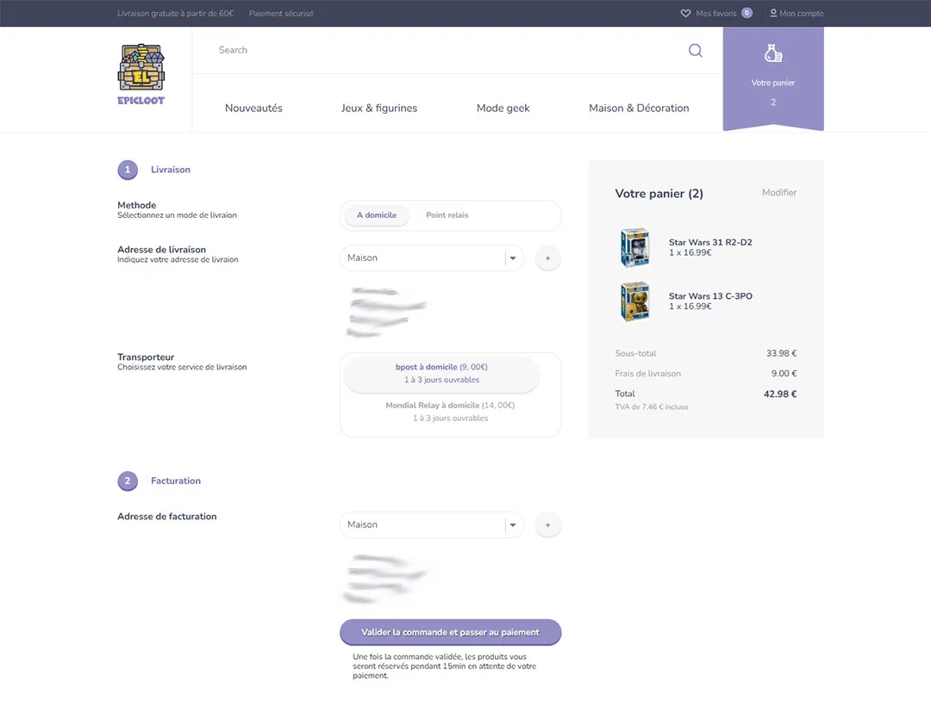931x701 pixels.
Task: Click the cart item count '2' in header
Action: [773, 102]
